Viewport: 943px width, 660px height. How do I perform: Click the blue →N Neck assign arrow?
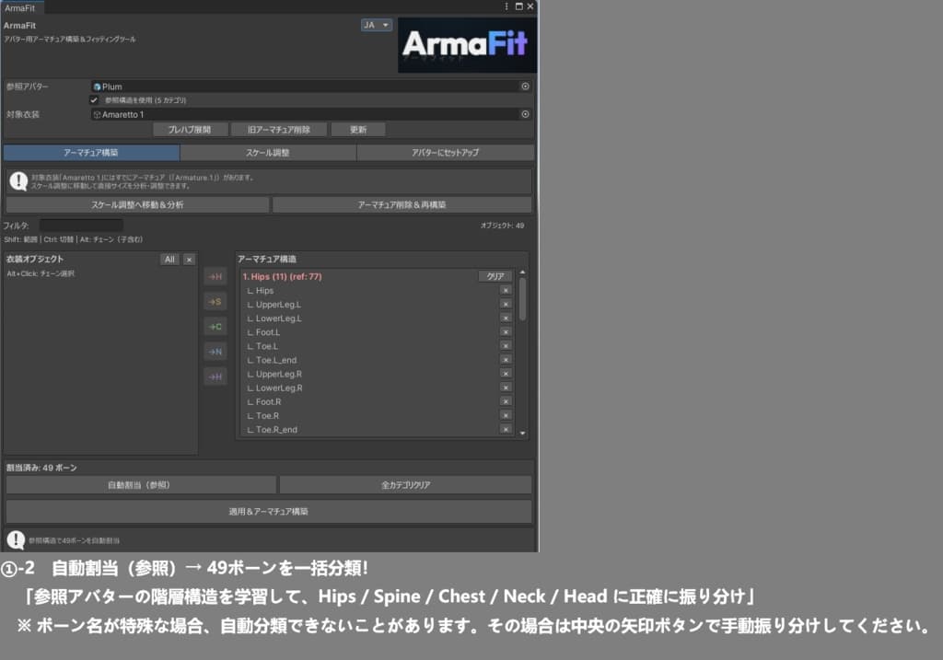[215, 352]
